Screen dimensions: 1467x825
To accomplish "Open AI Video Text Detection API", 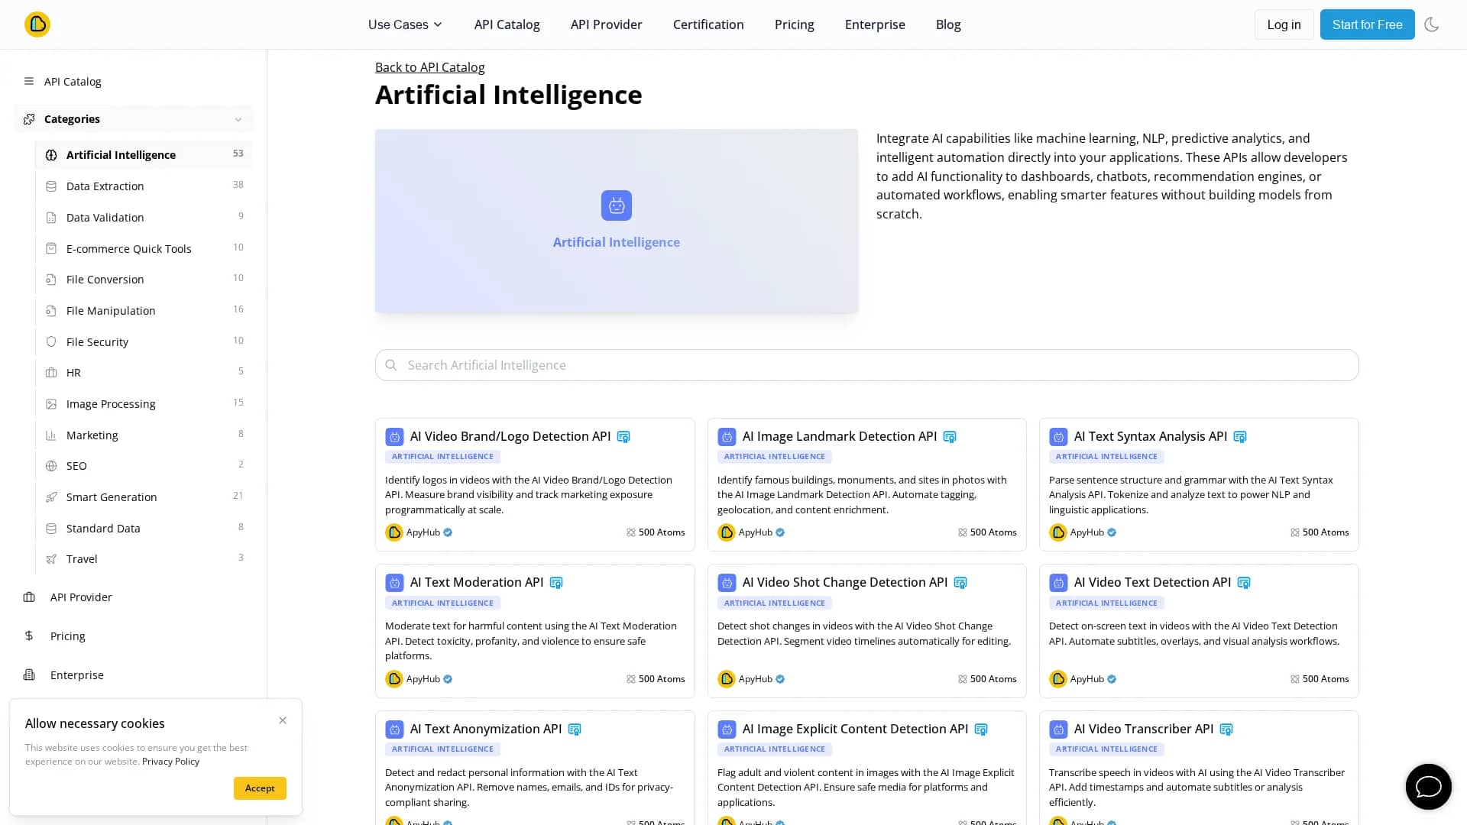I will [1152, 582].
